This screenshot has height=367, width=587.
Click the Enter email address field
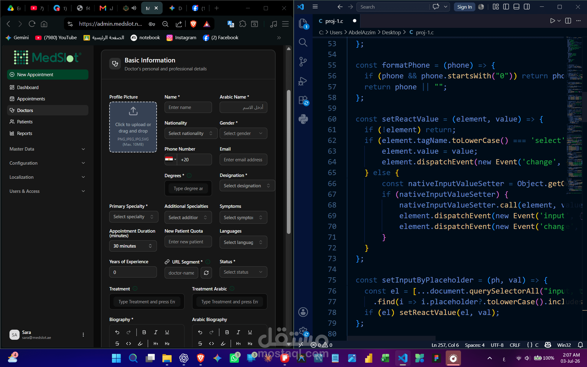243,160
